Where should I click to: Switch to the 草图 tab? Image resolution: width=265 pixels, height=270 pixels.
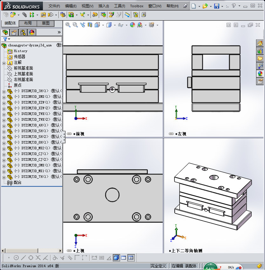pos(46,23)
